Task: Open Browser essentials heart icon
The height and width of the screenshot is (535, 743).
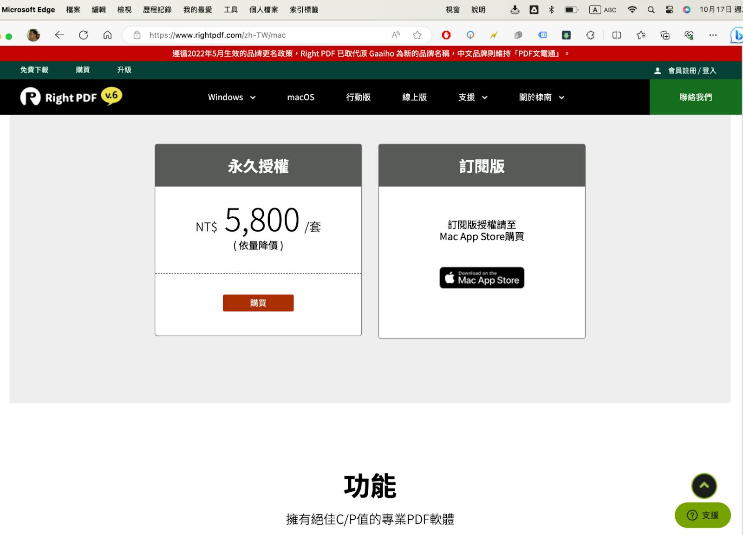Action: pyautogui.click(x=689, y=35)
